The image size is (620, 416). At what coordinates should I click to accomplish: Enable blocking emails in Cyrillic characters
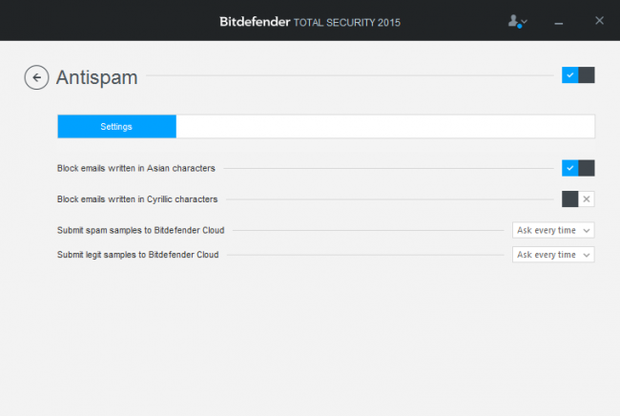[578, 198]
